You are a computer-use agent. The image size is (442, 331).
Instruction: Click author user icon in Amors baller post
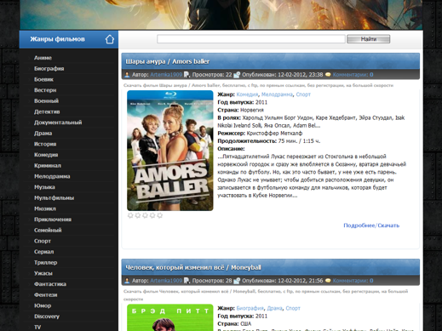click(127, 75)
